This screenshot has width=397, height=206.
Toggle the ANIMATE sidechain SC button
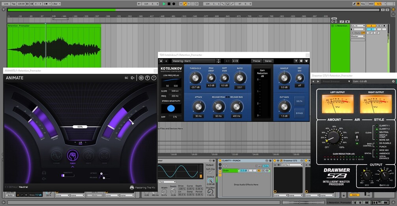tap(126, 78)
